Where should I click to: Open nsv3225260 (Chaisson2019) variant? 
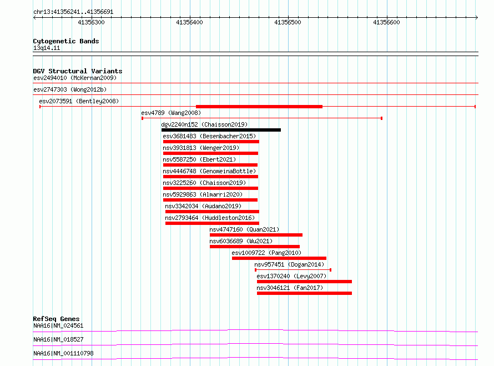tap(204, 183)
